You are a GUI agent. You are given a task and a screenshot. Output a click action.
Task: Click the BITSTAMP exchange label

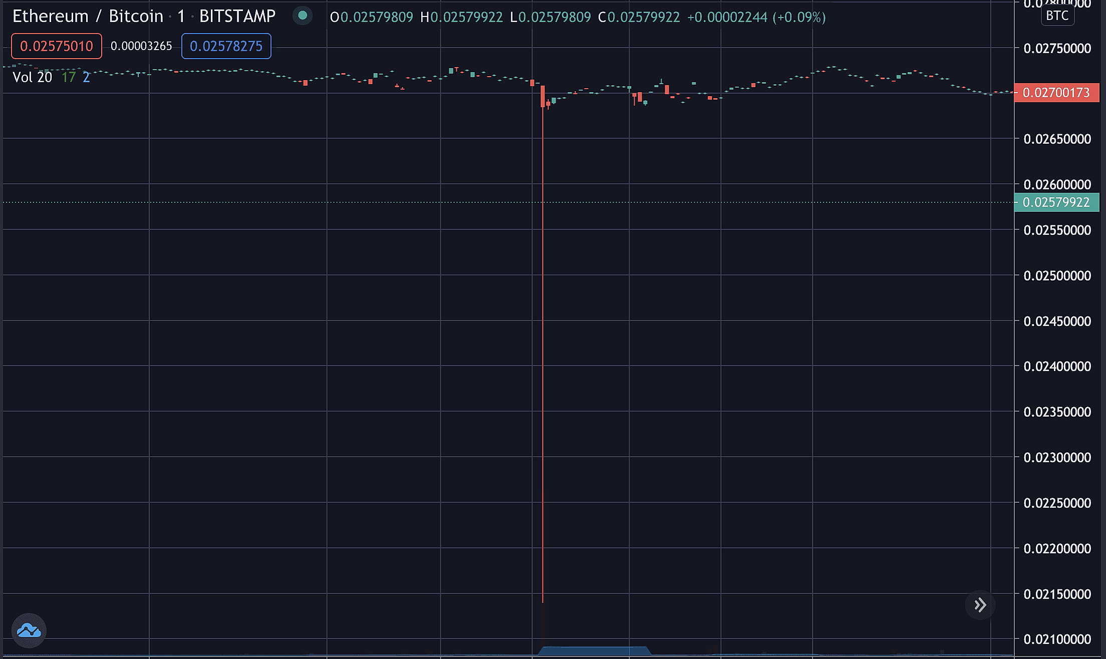coord(237,16)
